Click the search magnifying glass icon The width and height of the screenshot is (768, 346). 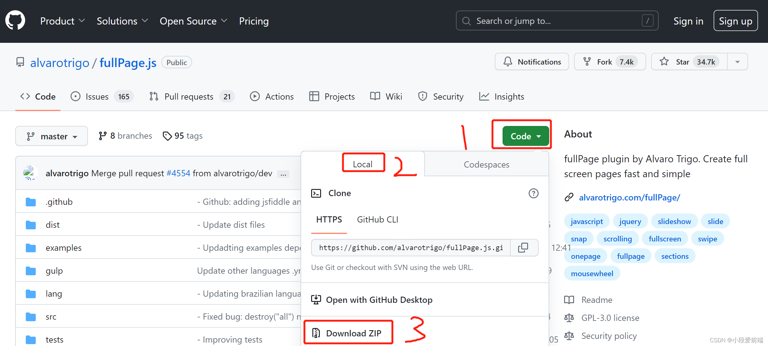(x=466, y=20)
